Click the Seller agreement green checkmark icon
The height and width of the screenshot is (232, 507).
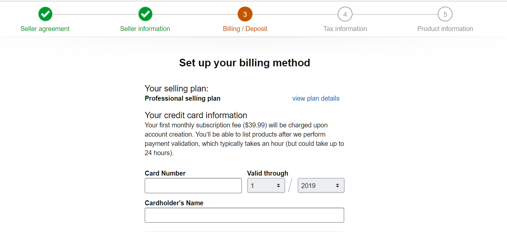[x=45, y=14]
